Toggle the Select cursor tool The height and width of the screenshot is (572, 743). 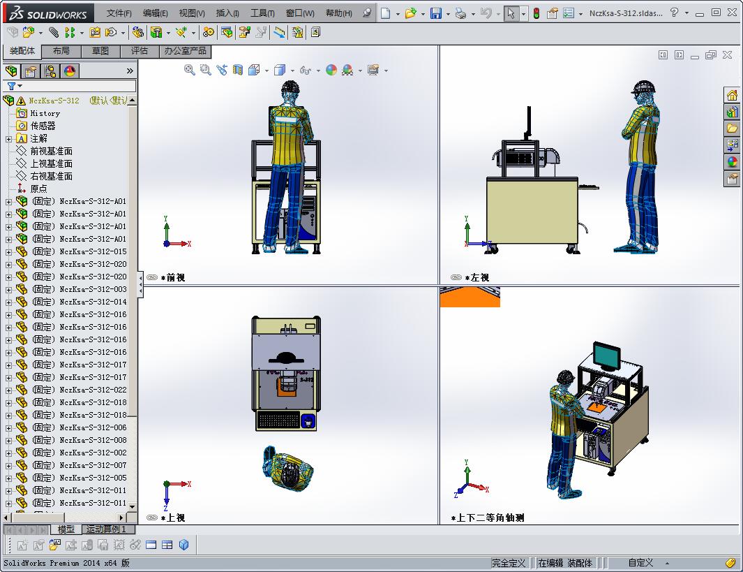click(511, 13)
